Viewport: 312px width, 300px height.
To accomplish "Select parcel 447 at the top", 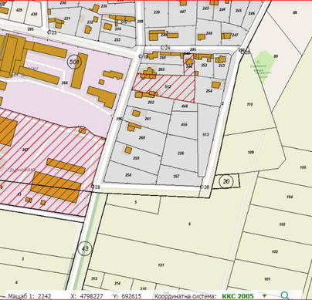I will tap(183, 12).
